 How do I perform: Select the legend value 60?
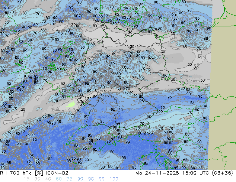coord(59,179)
